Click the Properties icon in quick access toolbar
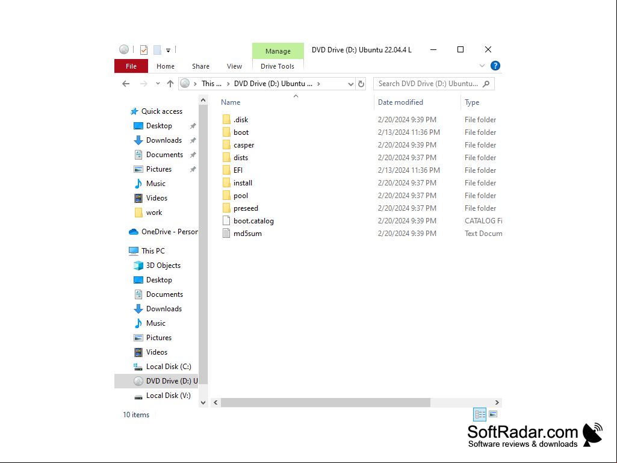This screenshot has height=463, width=617. click(x=144, y=49)
